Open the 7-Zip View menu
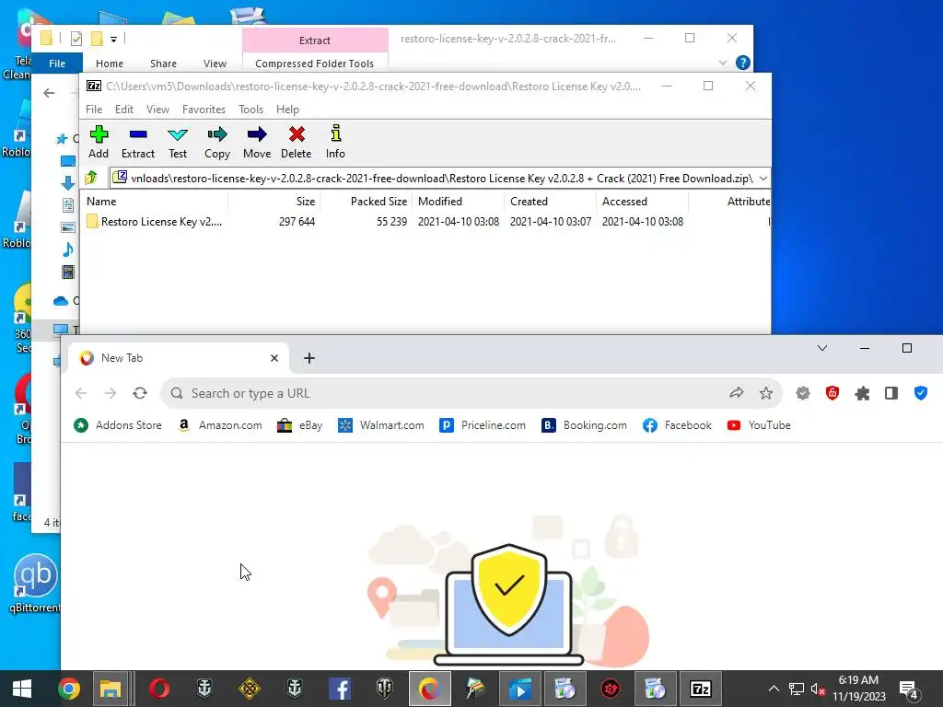This screenshot has width=943, height=707. pyautogui.click(x=157, y=110)
